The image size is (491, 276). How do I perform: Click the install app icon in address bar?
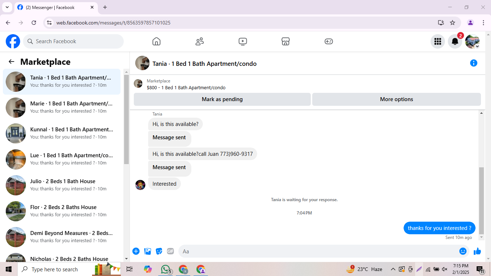coord(441,23)
